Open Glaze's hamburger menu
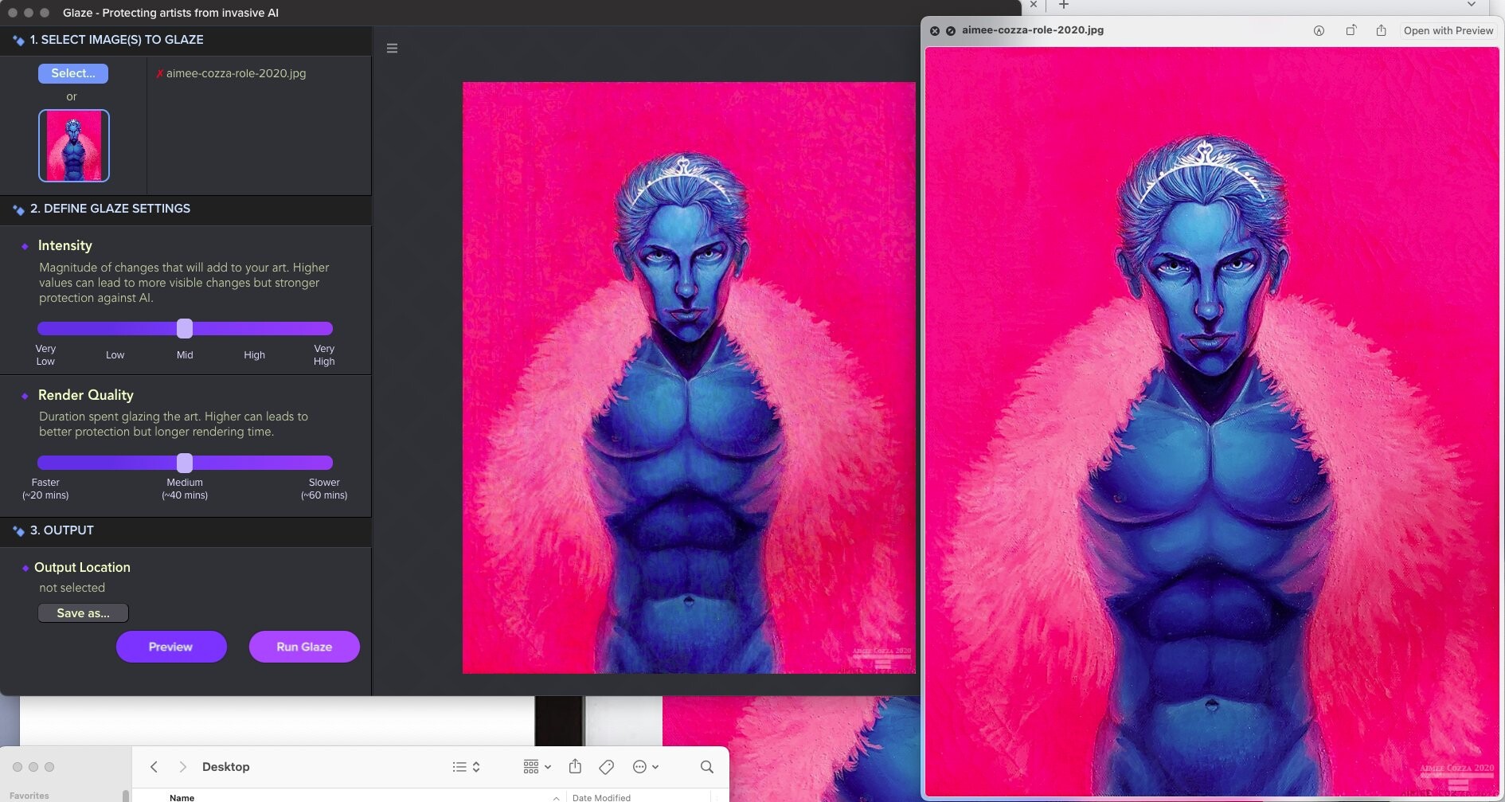The width and height of the screenshot is (1505, 802). pos(392,48)
